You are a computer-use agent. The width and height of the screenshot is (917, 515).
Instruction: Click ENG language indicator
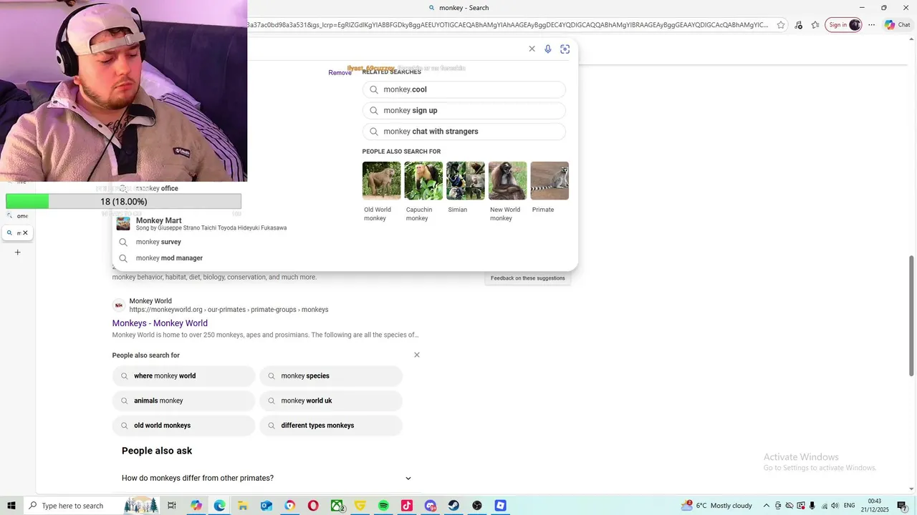[x=850, y=506]
